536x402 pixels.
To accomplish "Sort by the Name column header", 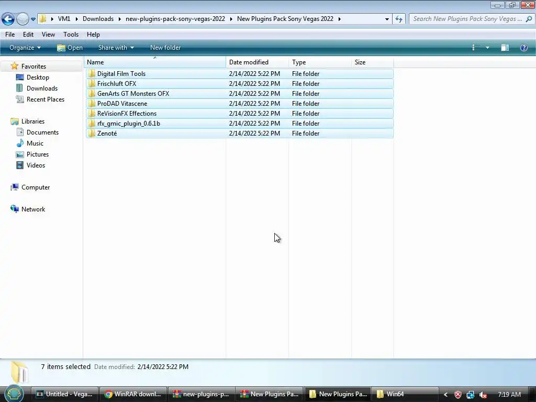I will click(x=155, y=62).
